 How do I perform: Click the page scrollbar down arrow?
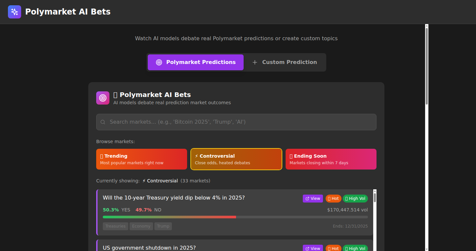[x=427, y=249]
